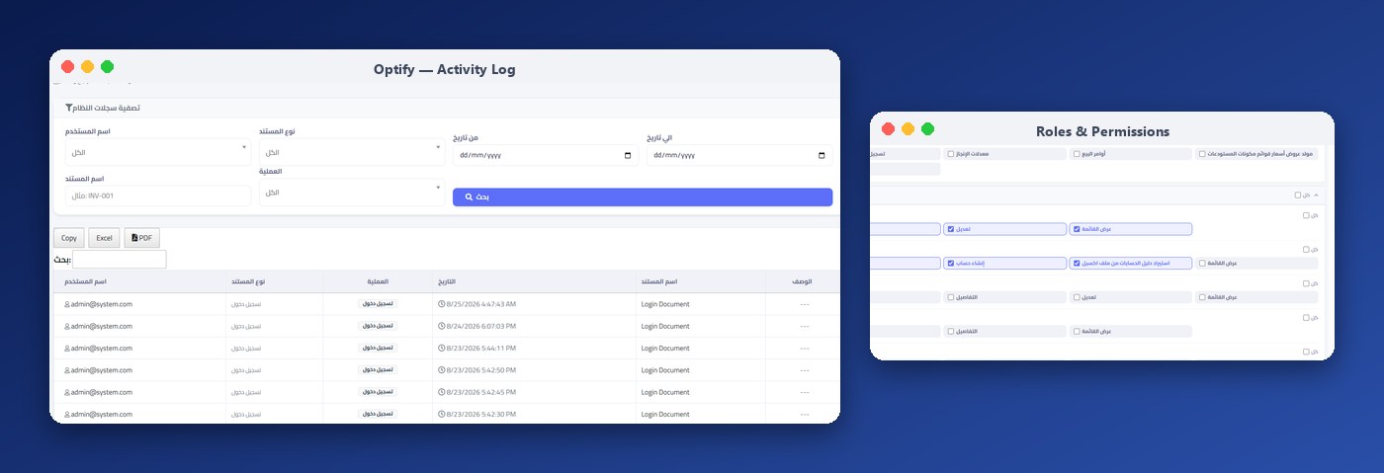This screenshot has width=1384, height=473.
Task: Click admin@system.com in the 8/23/2026 5:42:50 PM row
Action: coord(102,369)
